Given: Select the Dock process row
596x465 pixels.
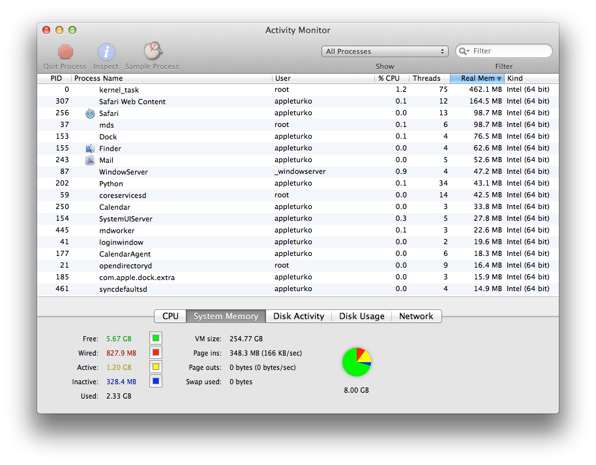Looking at the screenshot, I should pos(297,137).
